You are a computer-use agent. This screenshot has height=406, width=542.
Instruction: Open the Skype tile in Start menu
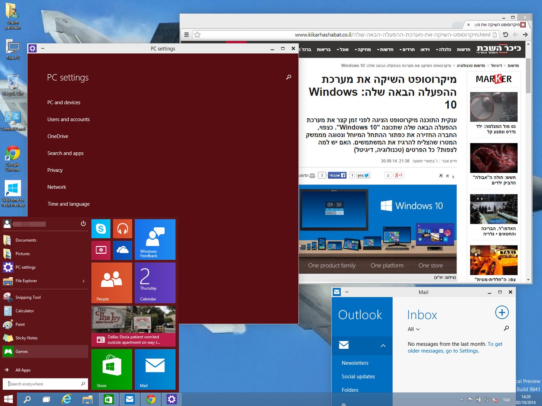[x=101, y=229]
